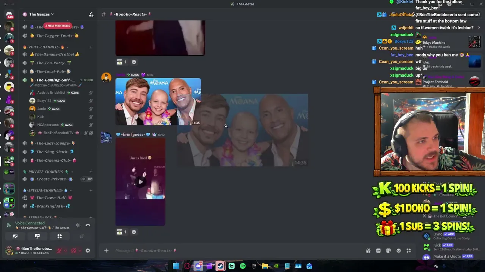485x272 pixels.
Task: Open BenTheBonobo user profile in bottom panel
Action: 29,250
